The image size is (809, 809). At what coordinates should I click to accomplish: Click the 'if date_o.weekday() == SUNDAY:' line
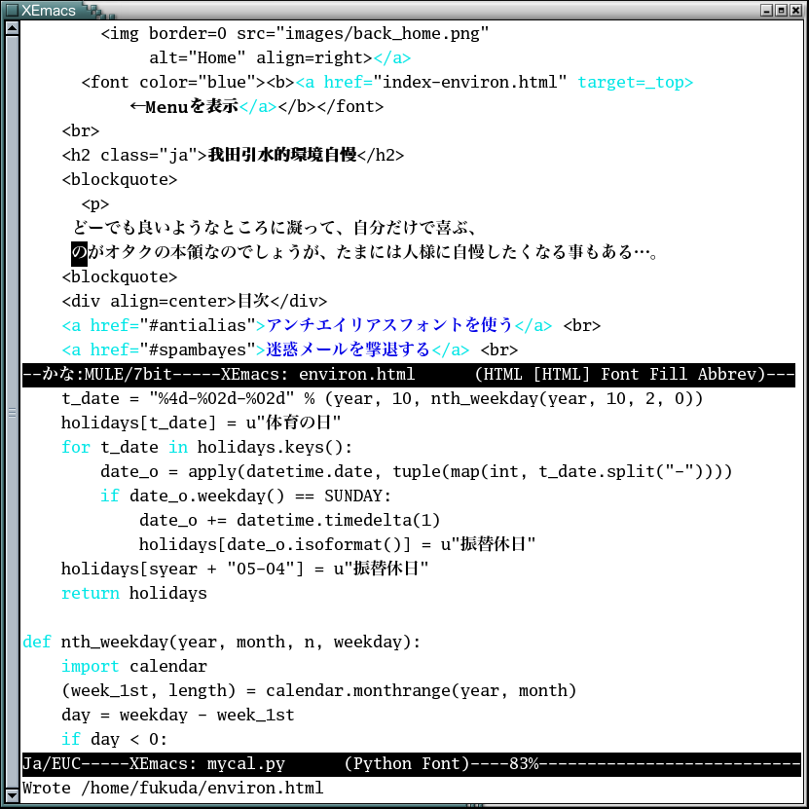point(246,496)
